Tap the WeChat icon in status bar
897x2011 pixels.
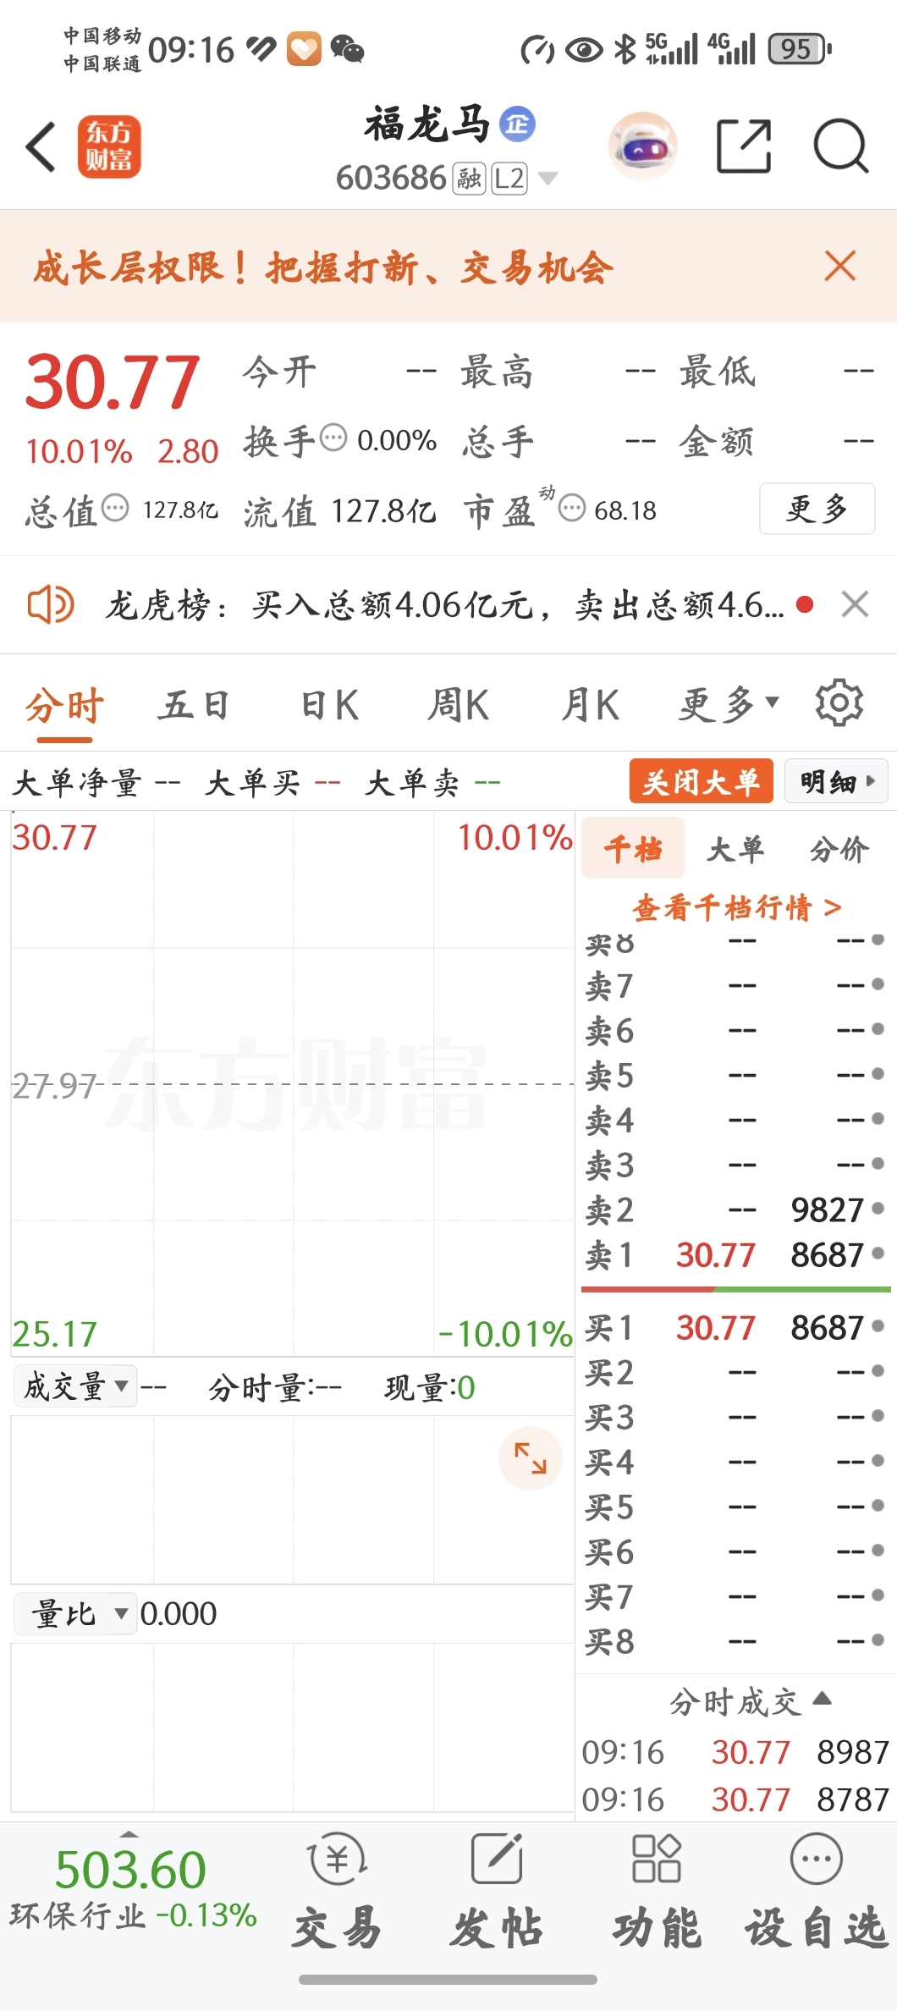click(x=347, y=49)
